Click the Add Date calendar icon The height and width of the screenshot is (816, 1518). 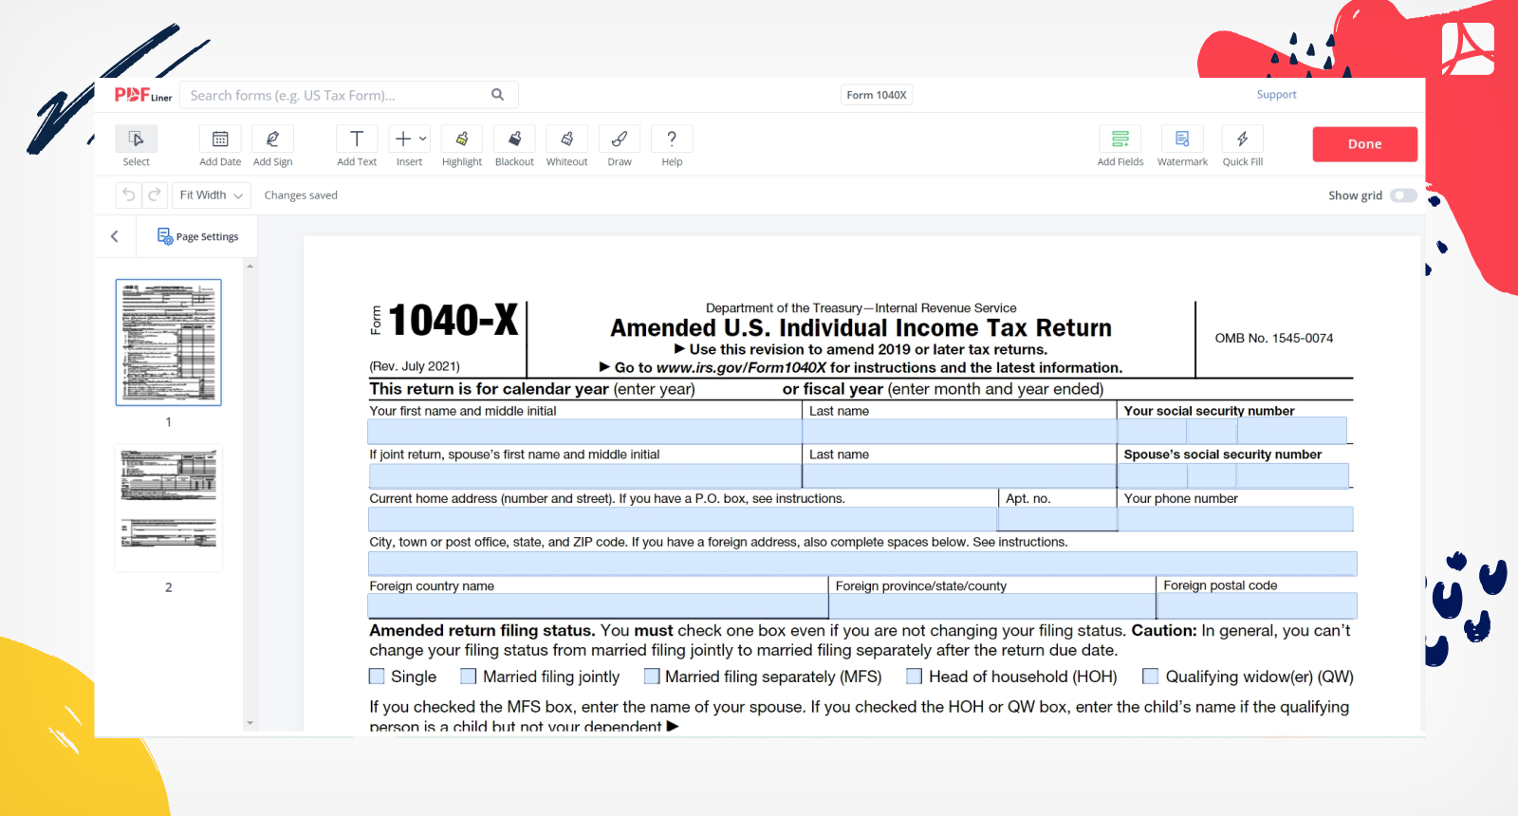point(220,139)
